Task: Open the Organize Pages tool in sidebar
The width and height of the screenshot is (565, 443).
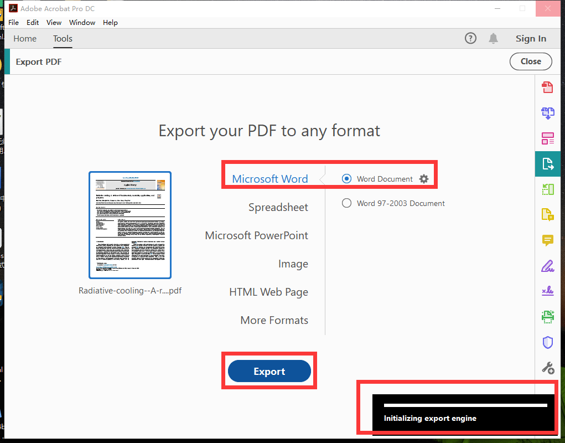Action: pos(547,189)
